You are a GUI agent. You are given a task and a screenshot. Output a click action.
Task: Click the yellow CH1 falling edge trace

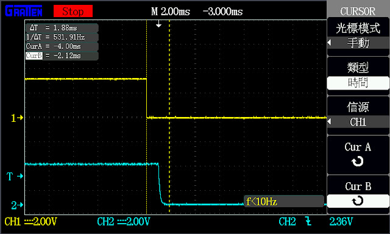[146, 98]
